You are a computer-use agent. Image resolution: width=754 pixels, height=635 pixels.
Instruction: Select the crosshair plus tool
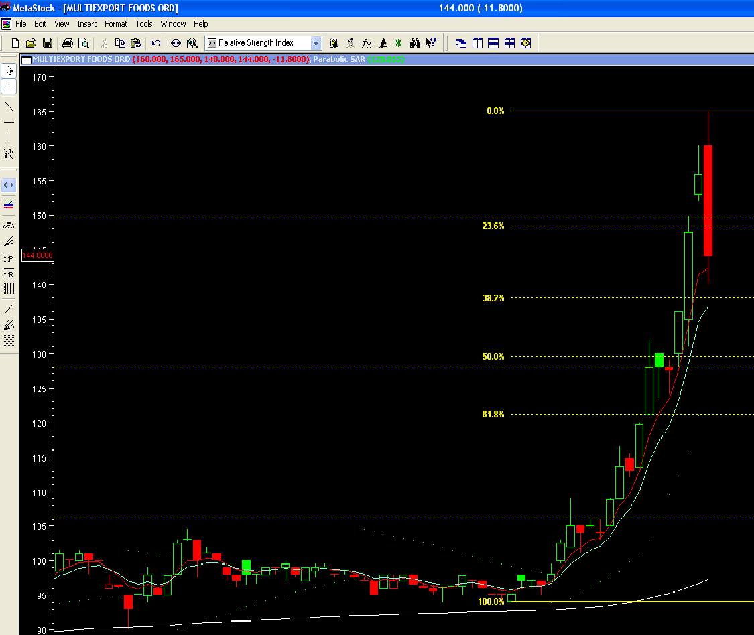tap(9, 86)
